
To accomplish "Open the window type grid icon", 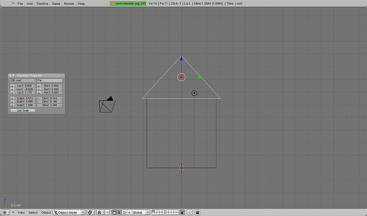I will coord(5,212).
